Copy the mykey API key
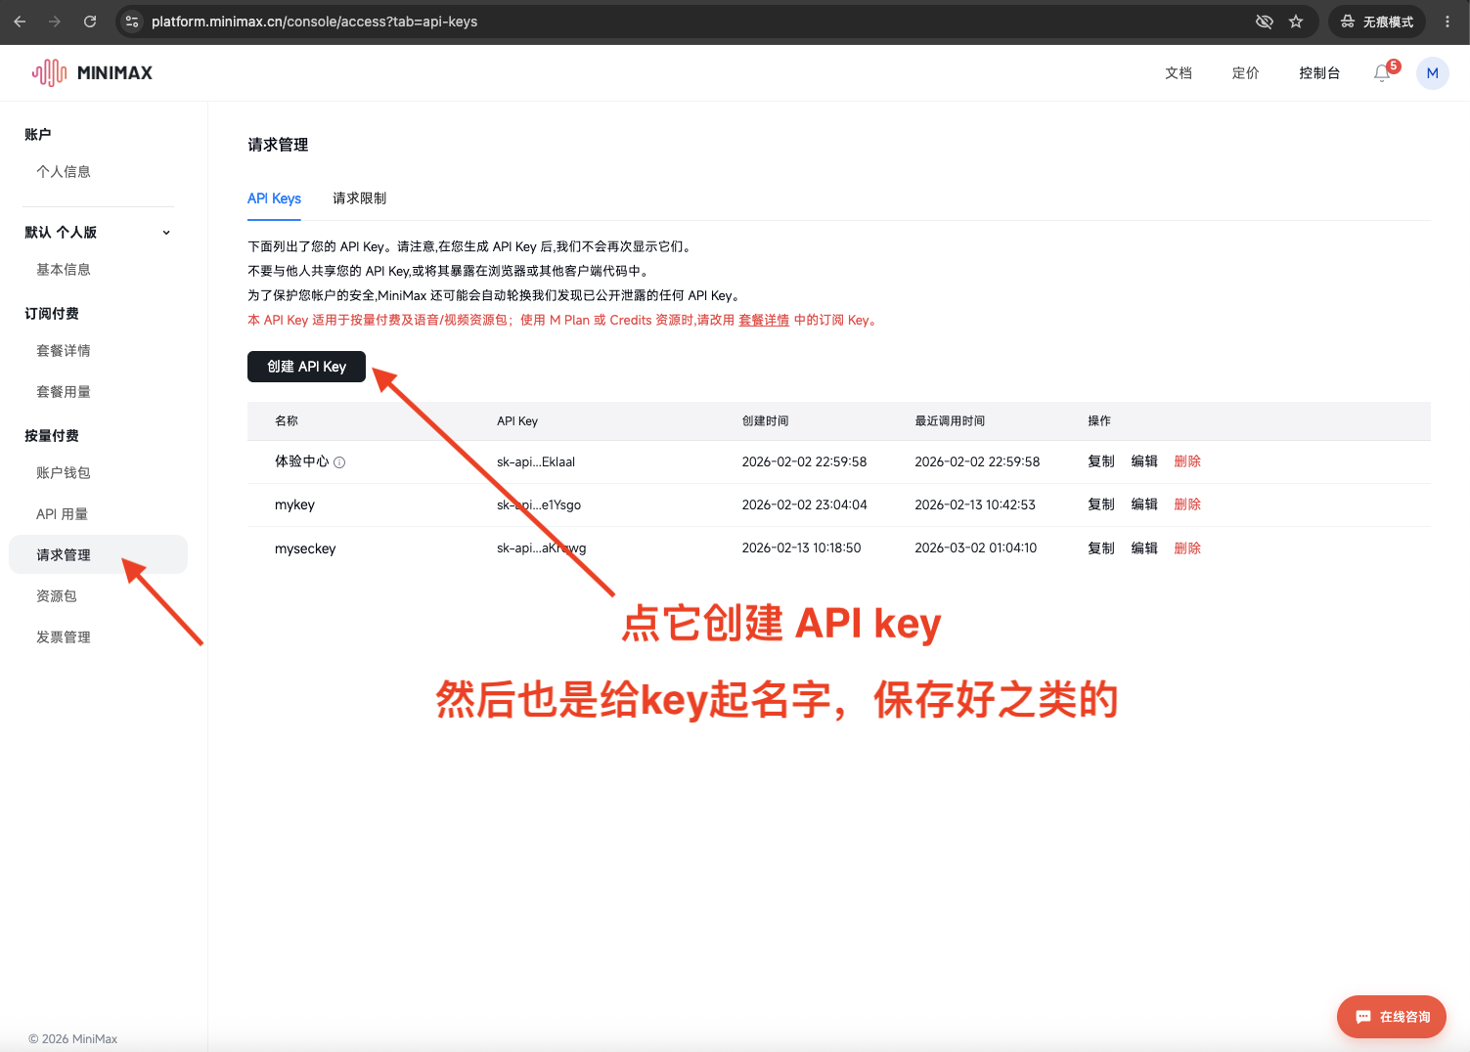 pyautogui.click(x=1101, y=504)
